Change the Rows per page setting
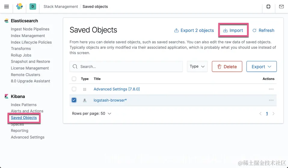Image resolution: width=288 pixels, height=168 pixels. coord(91,114)
